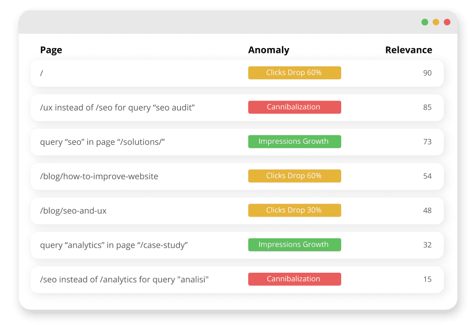
Task: Open the query "seo" in /solutions/ row
Action: click(237, 142)
